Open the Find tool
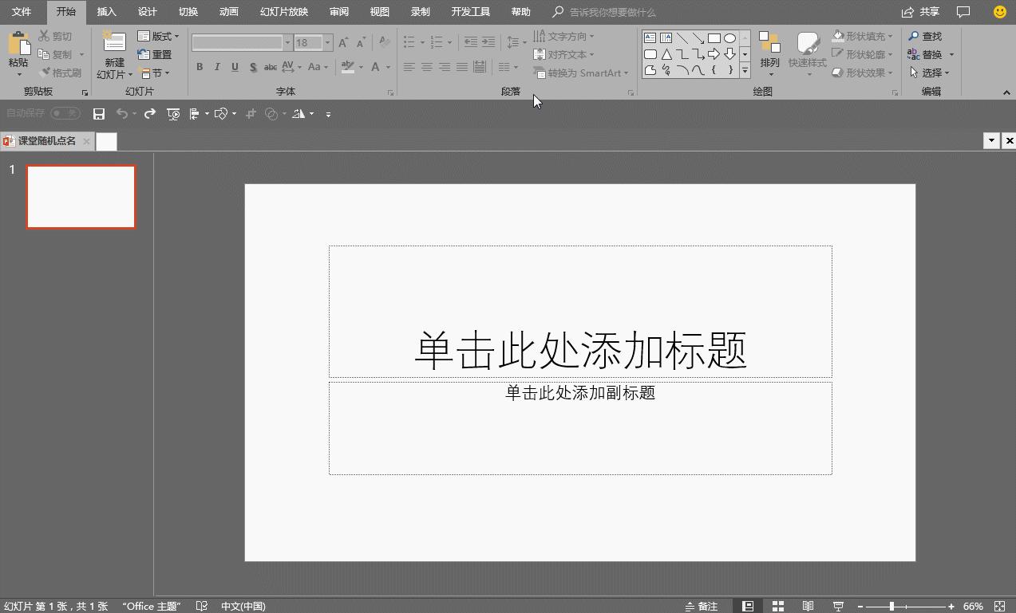 tap(930, 35)
